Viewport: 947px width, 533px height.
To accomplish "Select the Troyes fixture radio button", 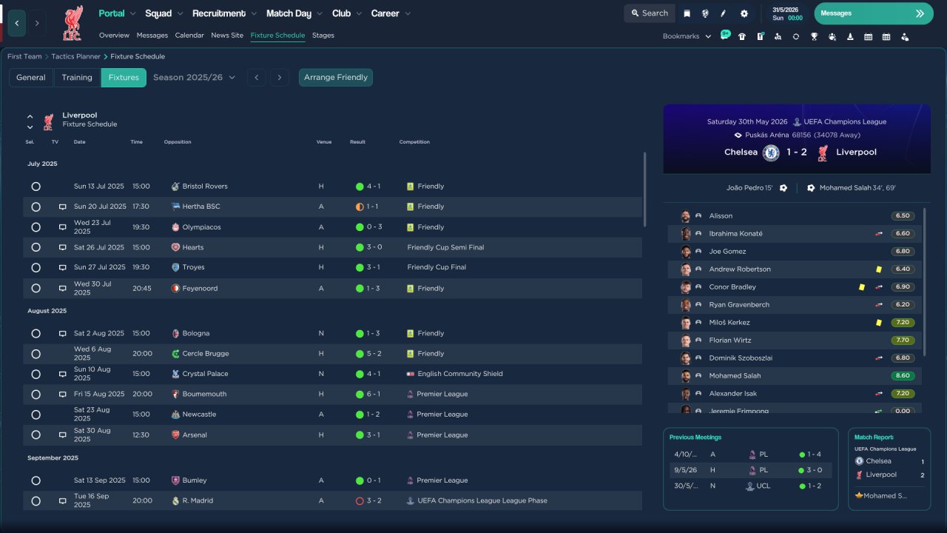I will coord(36,267).
